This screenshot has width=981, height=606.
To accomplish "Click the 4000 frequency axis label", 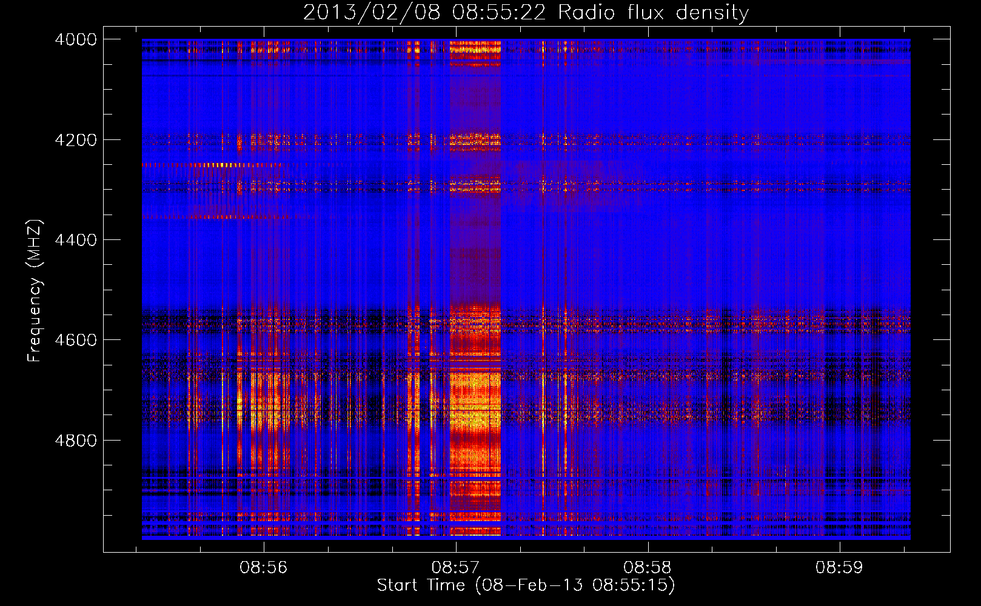I will [x=76, y=39].
